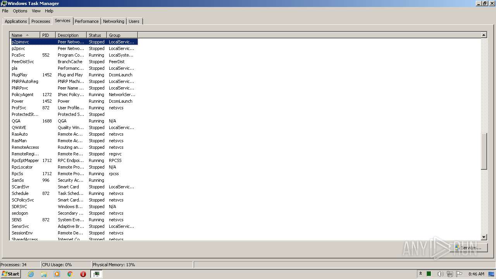Screen dimensions: 496x279
Task: Select the SDRSVC service row
Action: (74, 207)
